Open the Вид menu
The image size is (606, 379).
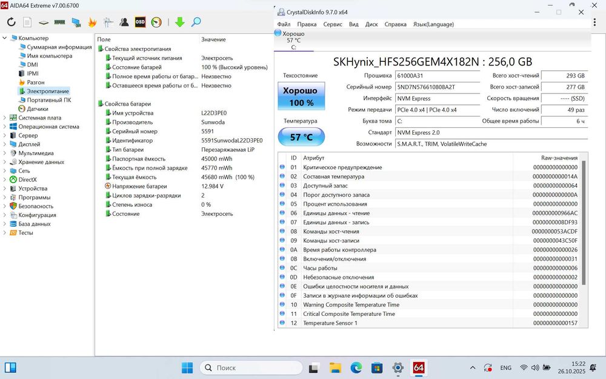(x=354, y=24)
